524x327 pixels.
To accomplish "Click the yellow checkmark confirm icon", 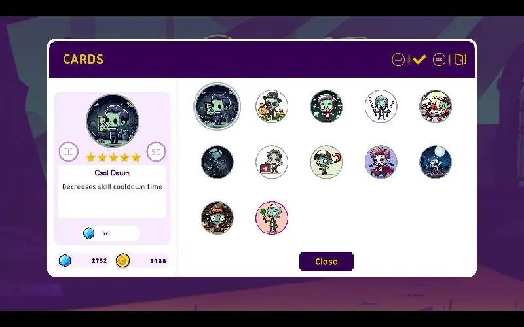I will pos(419,60).
